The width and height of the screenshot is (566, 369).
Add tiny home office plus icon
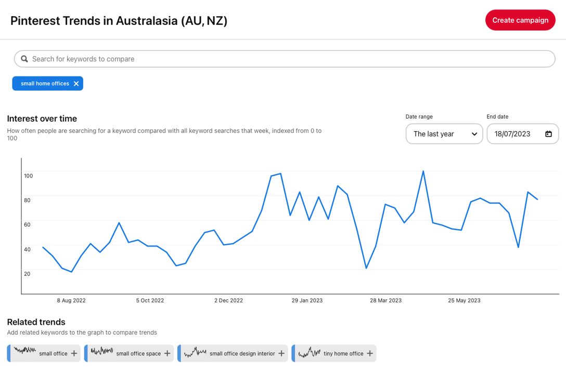[x=370, y=353]
